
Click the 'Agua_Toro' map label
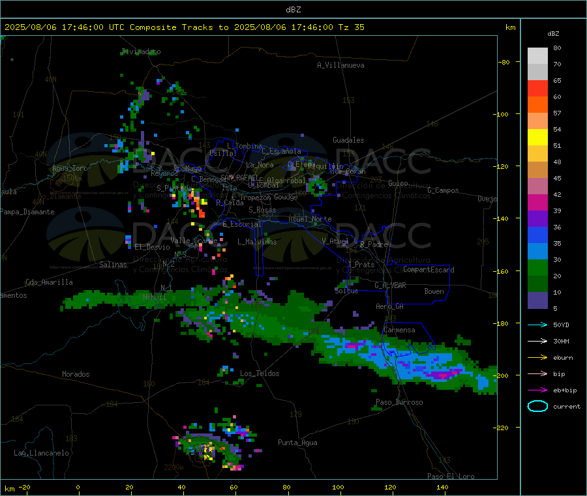tap(70, 168)
